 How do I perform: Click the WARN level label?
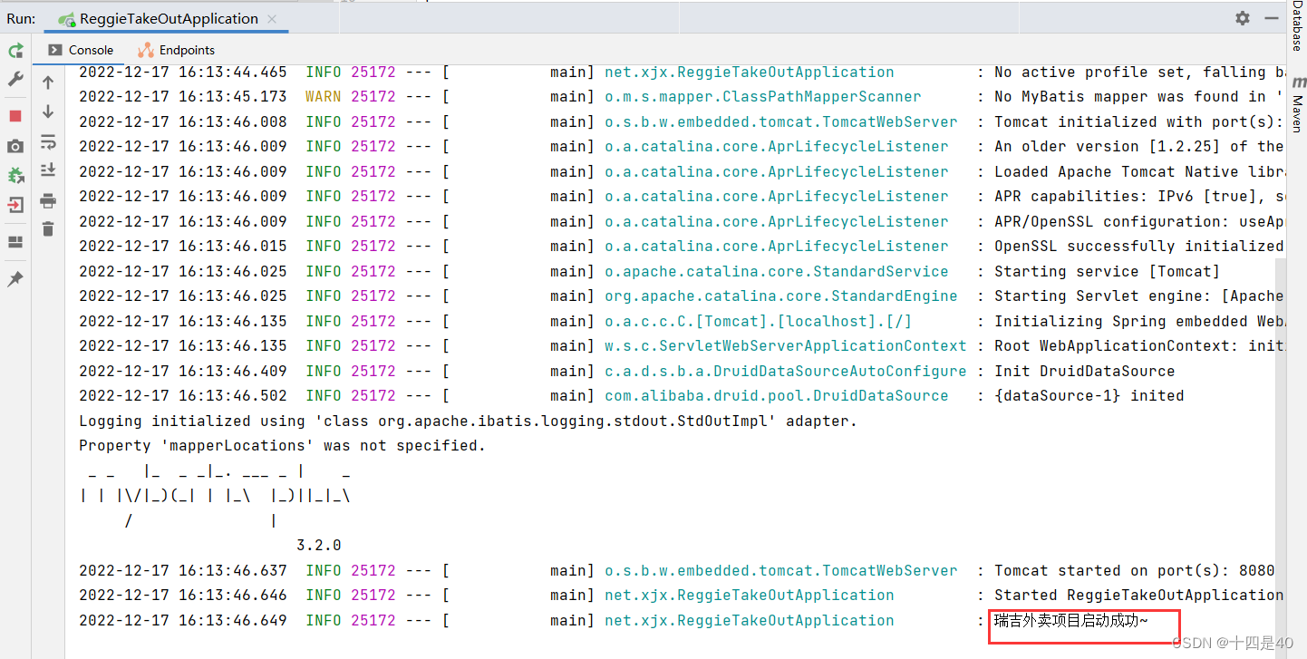tap(324, 97)
